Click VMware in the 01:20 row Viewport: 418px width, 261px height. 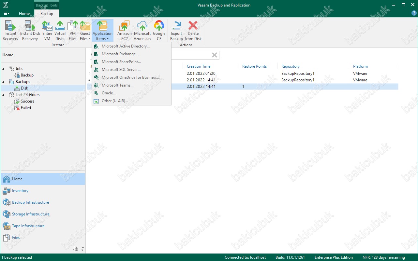click(x=360, y=74)
